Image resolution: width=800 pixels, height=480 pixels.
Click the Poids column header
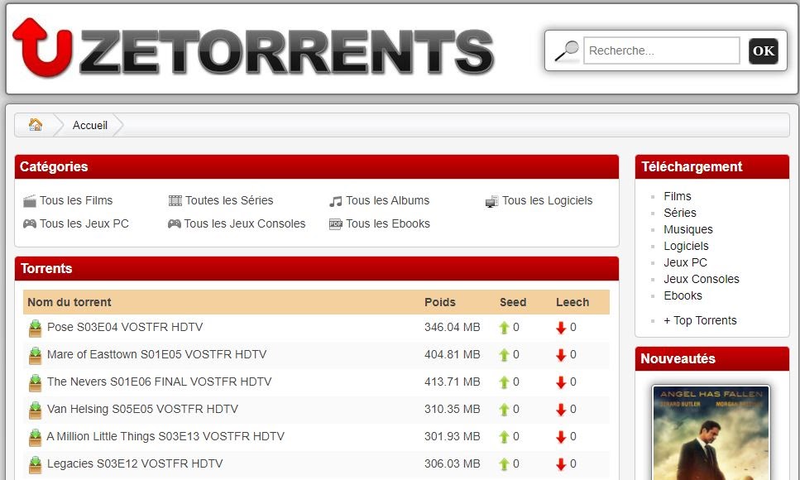click(x=440, y=302)
